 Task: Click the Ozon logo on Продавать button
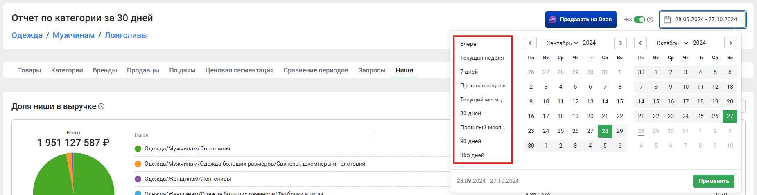click(553, 20)
